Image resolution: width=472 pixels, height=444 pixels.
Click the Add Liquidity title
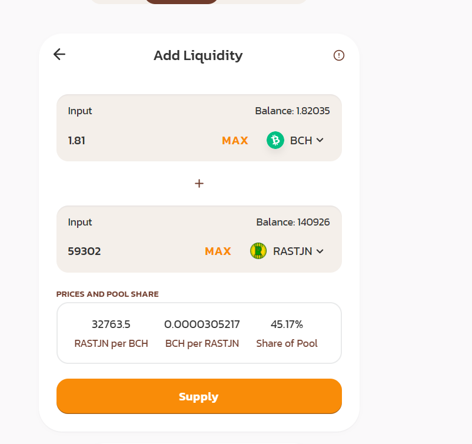[198, 56]
